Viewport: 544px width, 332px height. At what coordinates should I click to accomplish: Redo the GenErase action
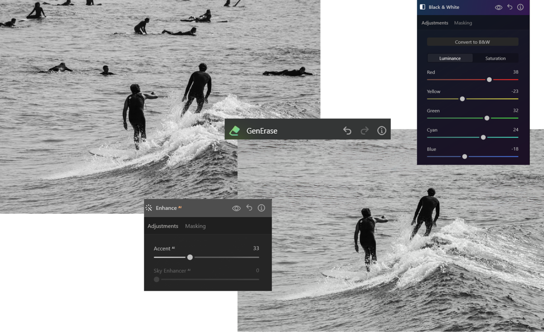(x=364, y=131)
